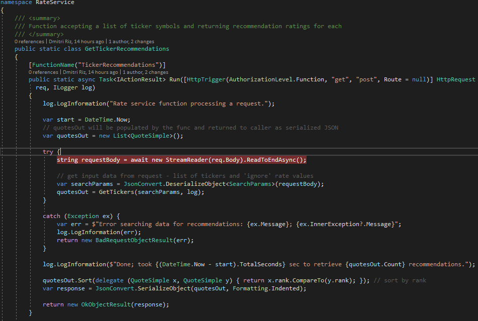The width and height of the screenshot is (478, 321).
Task: Open "1 author, 2 changes" above class declaration
Action: (x=131, y=41)
